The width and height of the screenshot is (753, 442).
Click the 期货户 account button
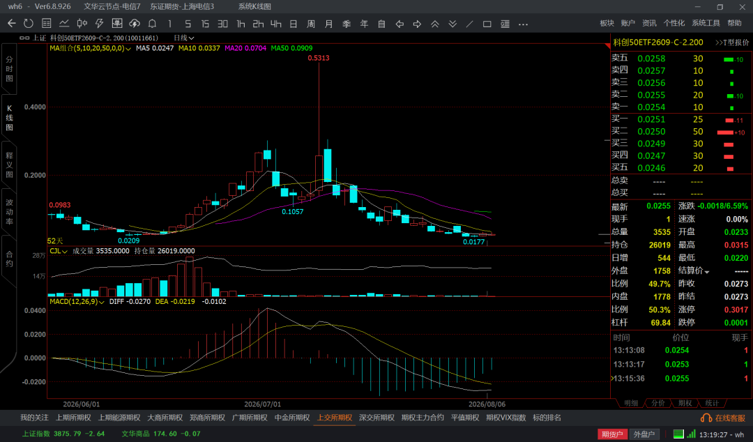[x=613, y=434]
